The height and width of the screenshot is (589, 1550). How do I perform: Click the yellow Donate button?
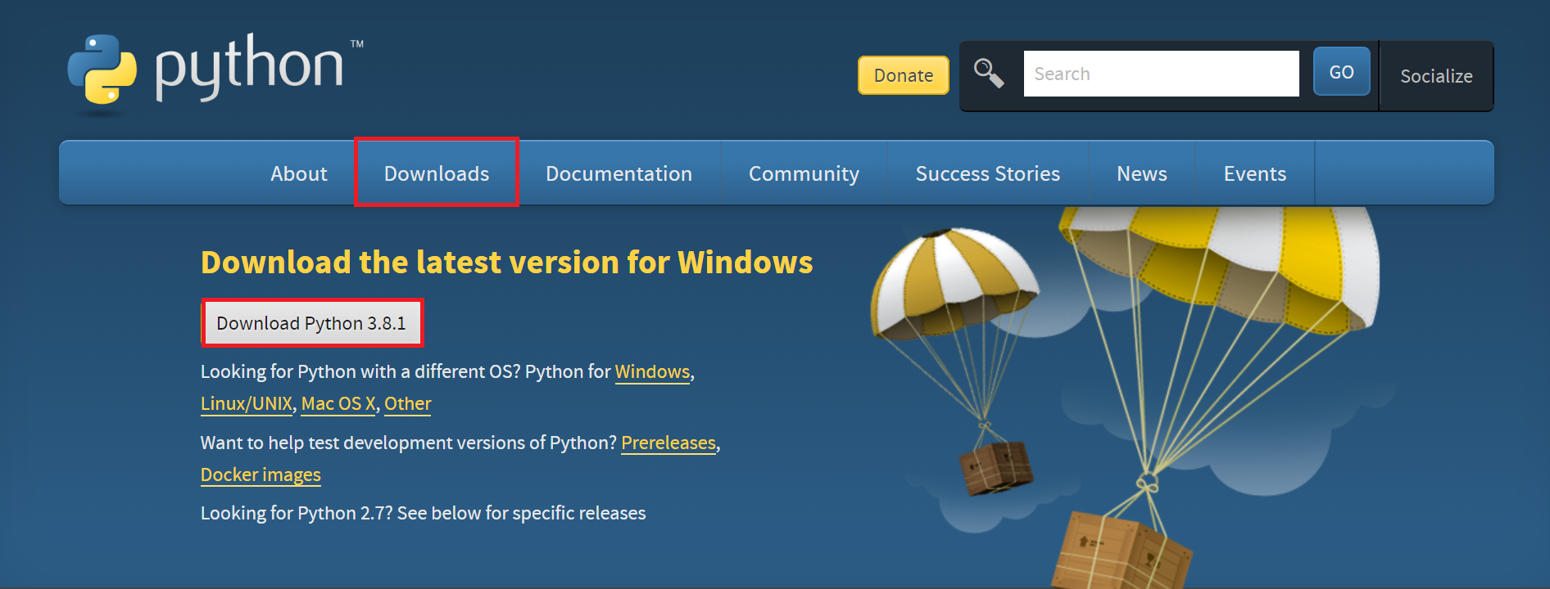(904, 75)
